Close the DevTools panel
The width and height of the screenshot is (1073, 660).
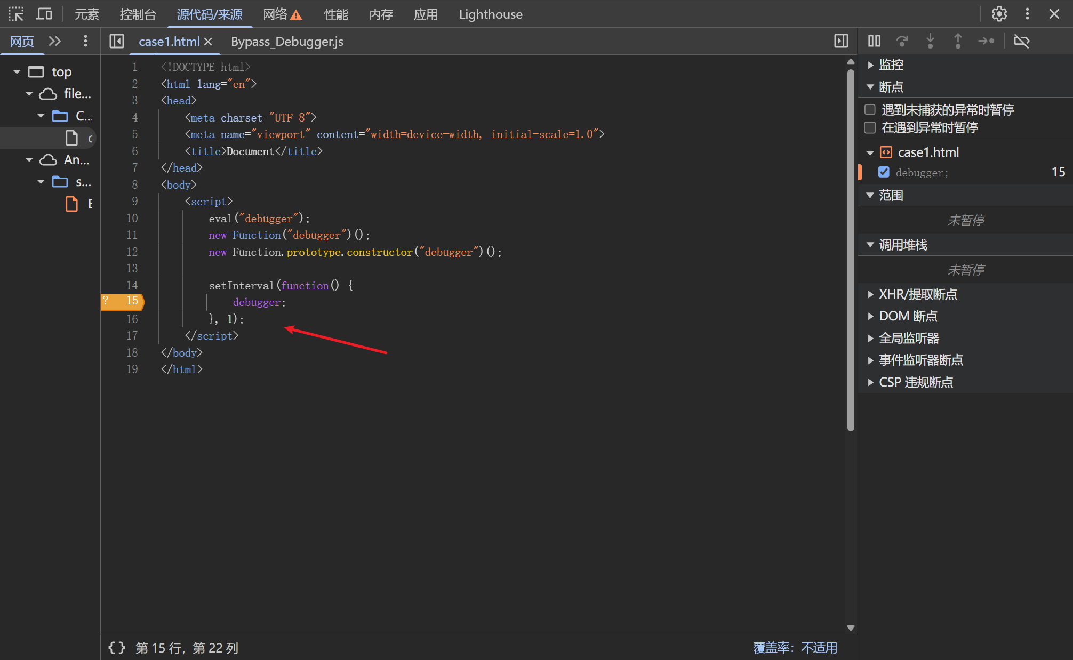[1054, 14]
